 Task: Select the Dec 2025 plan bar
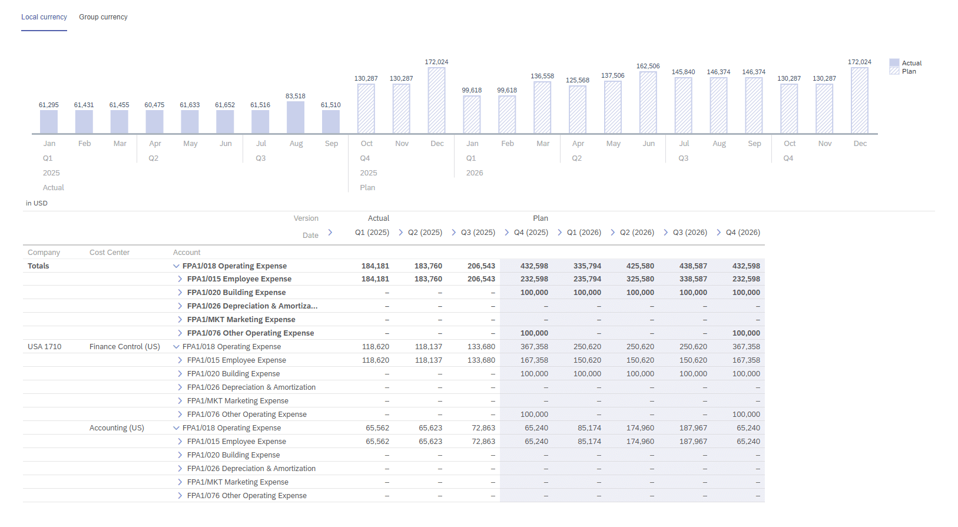436,101
